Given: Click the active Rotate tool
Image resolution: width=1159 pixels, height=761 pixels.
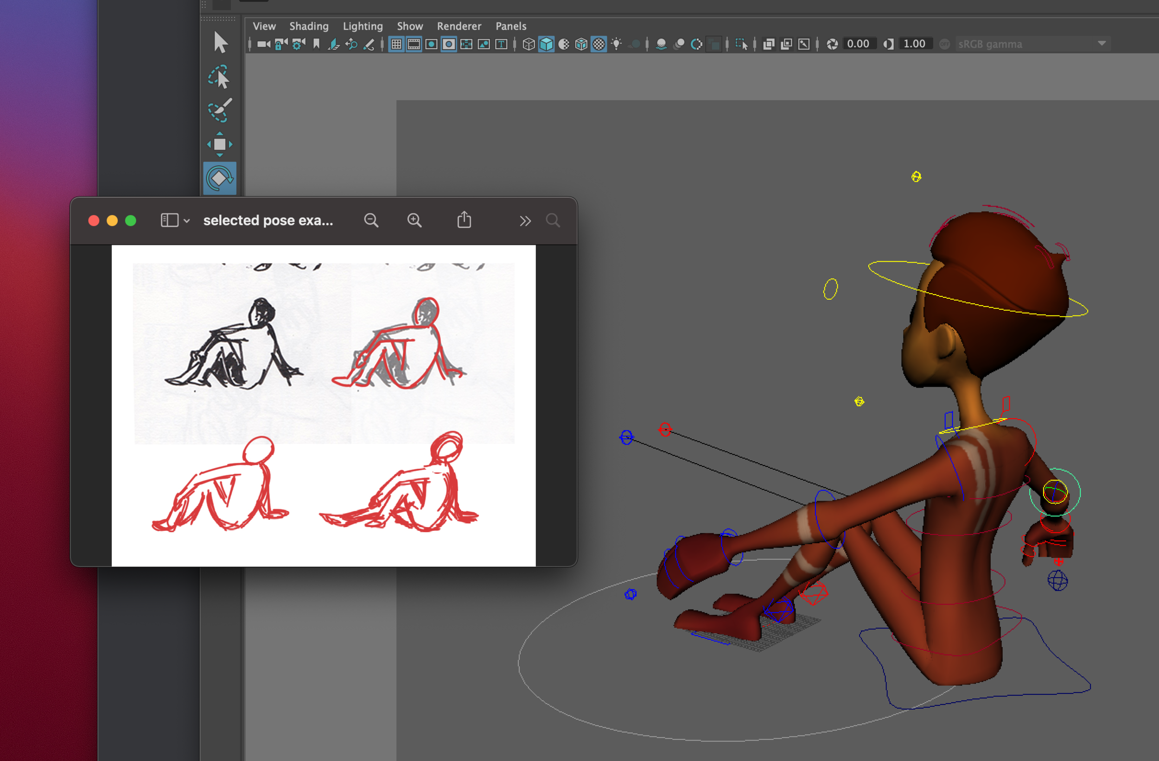Looking at the screenshot, I should 220,179.
